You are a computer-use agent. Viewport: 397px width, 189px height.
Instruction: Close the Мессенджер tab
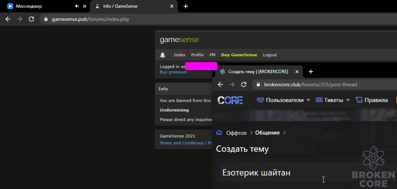(x=85, y=6)
